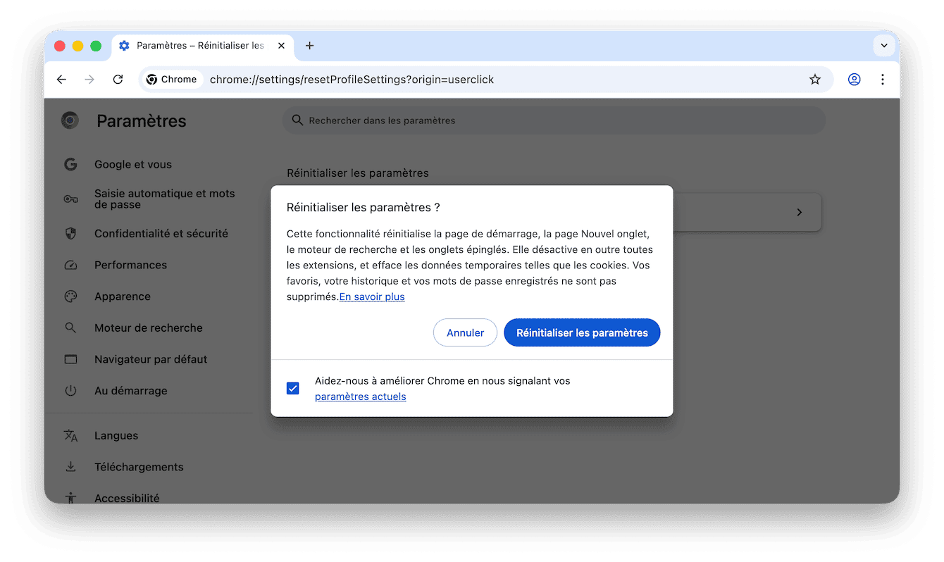The height and width of the screenshot is (562, 944).
Task: Click Réinitialiser les paramètres button
Action: pyautogui.click(x=582, y=332)
